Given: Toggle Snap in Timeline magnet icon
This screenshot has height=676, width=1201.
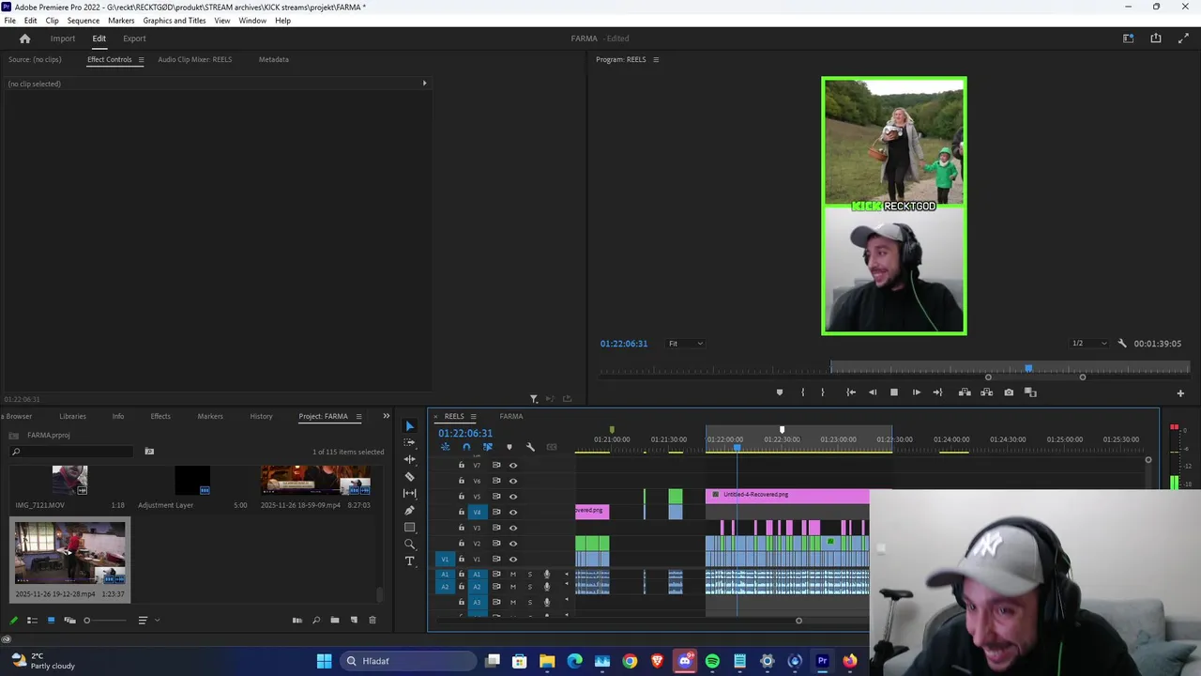Looking at the screenshot, I should tap(466, 447).
